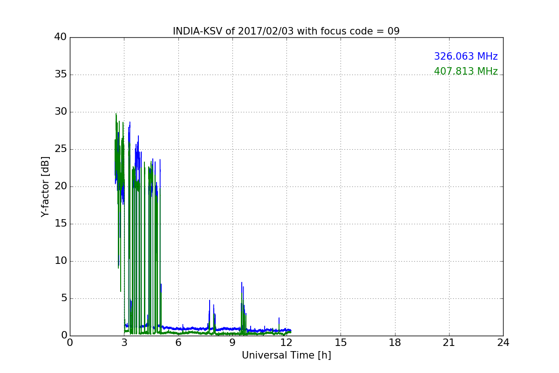Click the x-axis tick label 3
The height and width of the screenshot is (373, 559).
pyautogui.click(x=124, y=343)
